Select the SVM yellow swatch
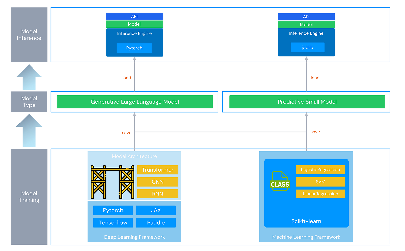The image size is (405, 251). coord(320,182)
